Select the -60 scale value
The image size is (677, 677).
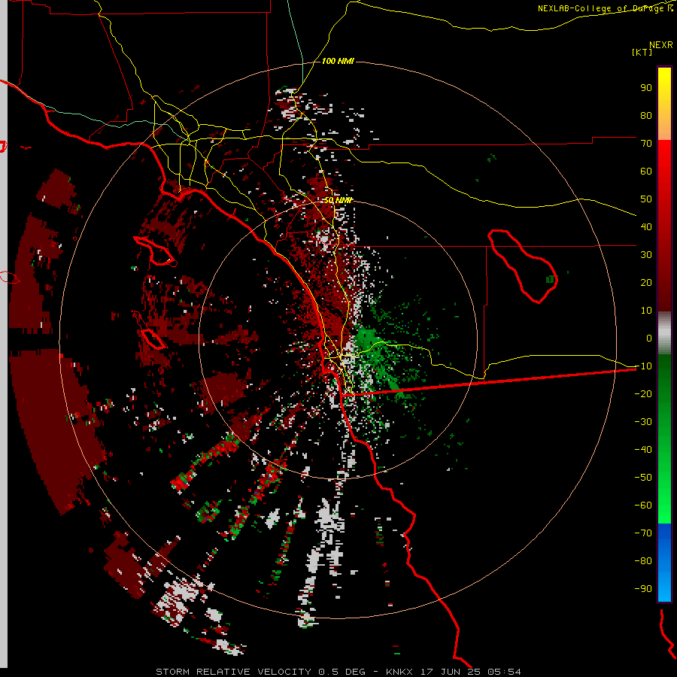pos(643,505)
